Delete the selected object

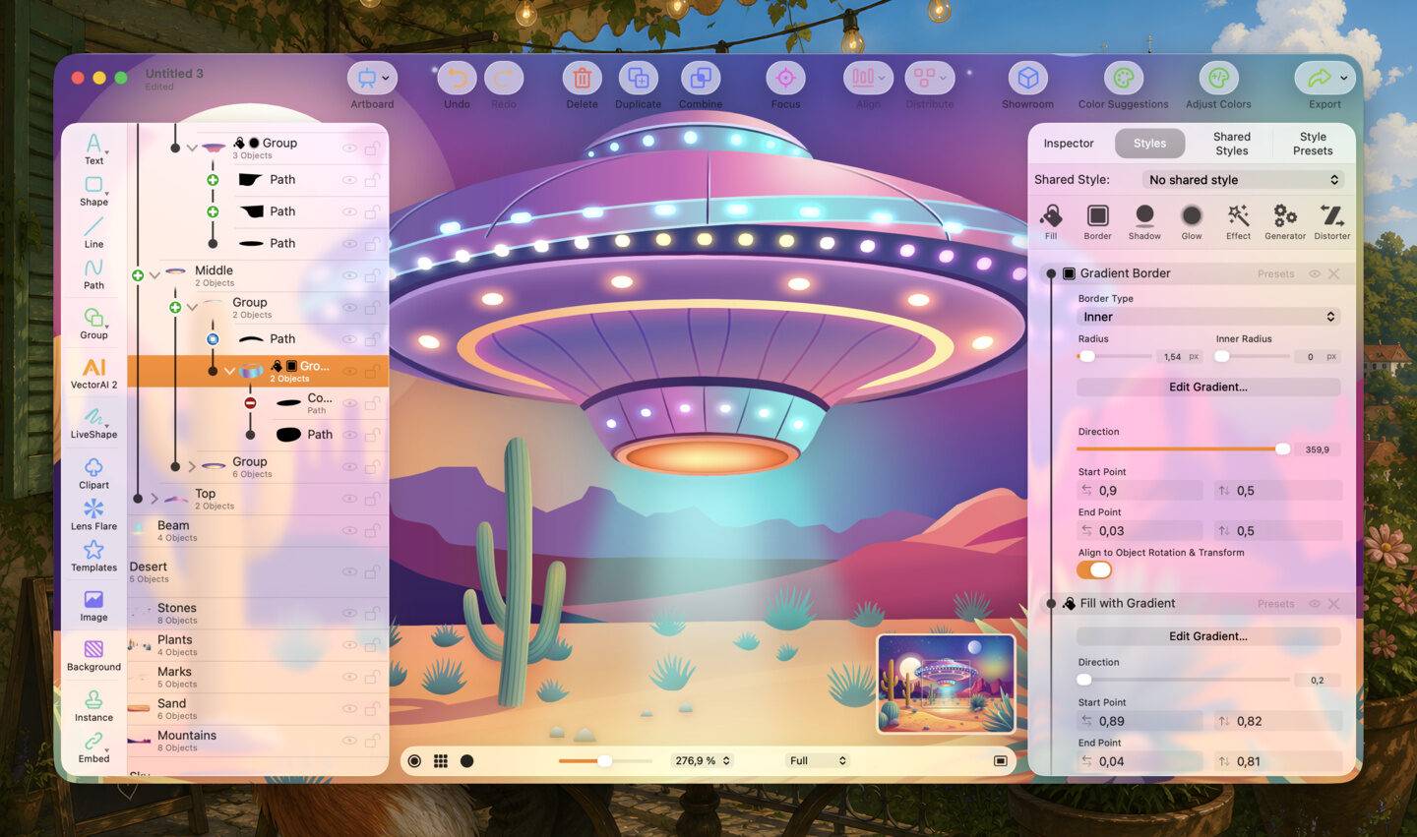(582, 78)
